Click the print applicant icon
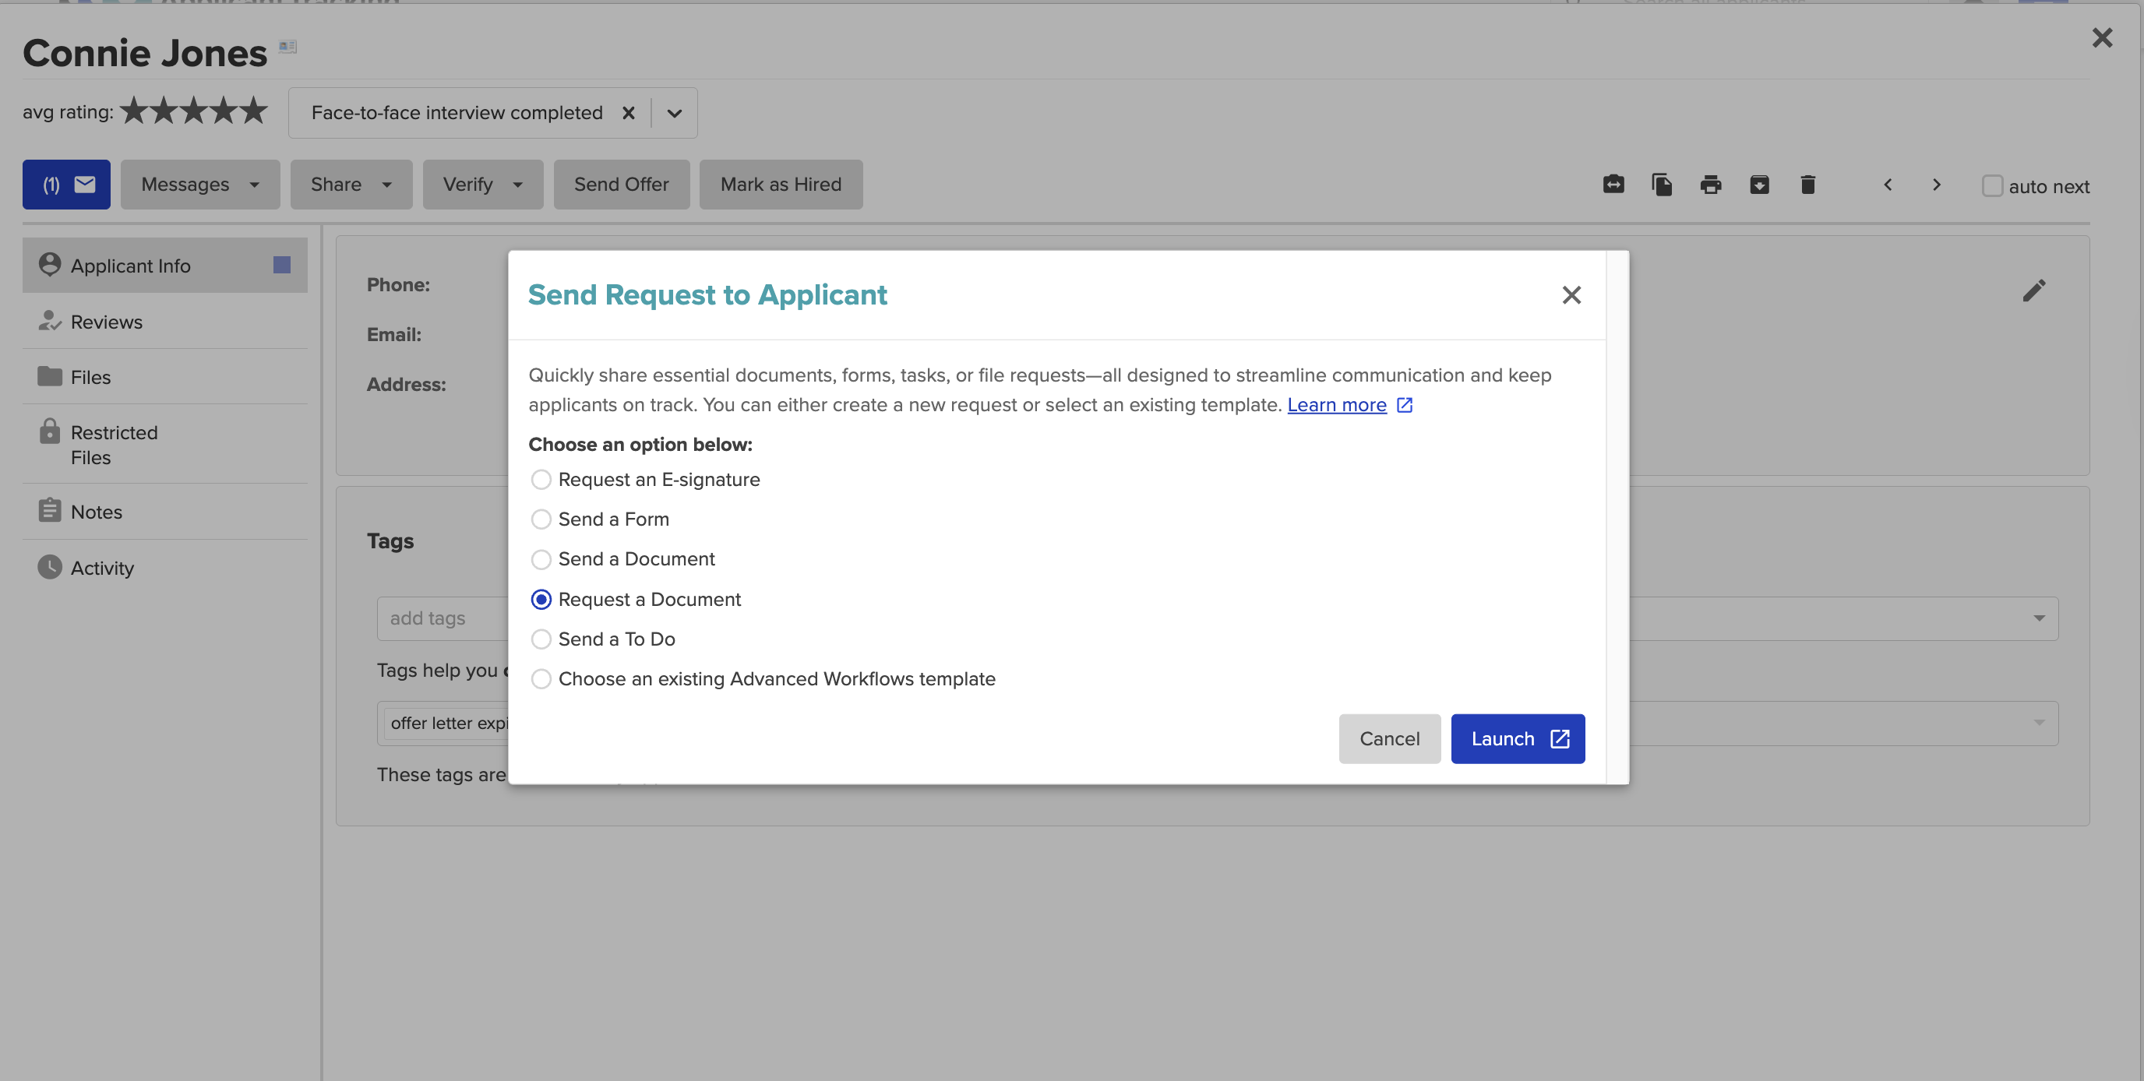Image resolution: width=2144 pixels, height=1081 pixels. [1710, 185]
